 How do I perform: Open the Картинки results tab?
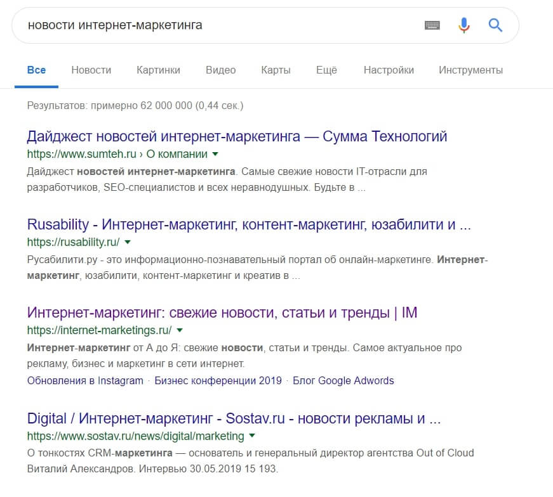click(x=158, y=71)
